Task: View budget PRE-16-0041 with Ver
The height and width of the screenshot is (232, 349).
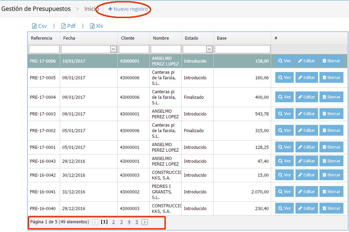Action: (x=284, y=191)
